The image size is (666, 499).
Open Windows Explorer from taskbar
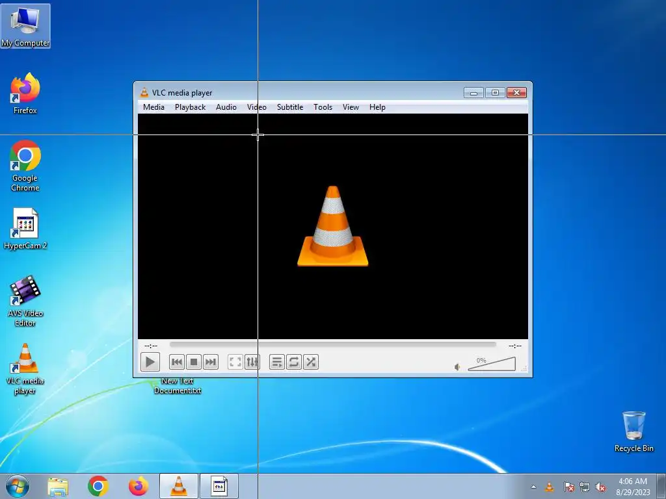point(58,487)
